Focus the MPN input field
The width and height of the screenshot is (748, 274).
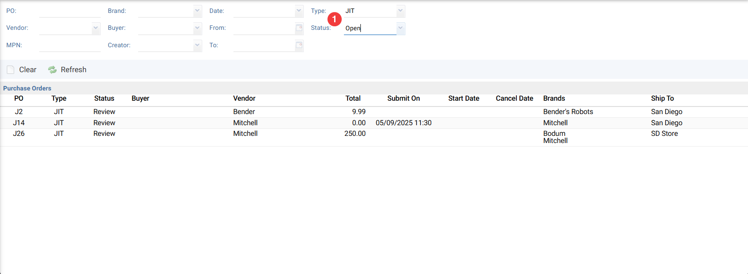coord(69,45)
